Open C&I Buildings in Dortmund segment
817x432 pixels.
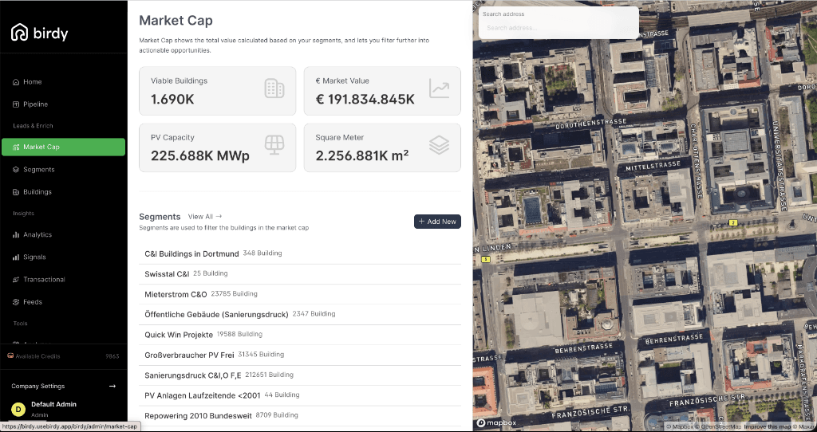tap(300, 253)
